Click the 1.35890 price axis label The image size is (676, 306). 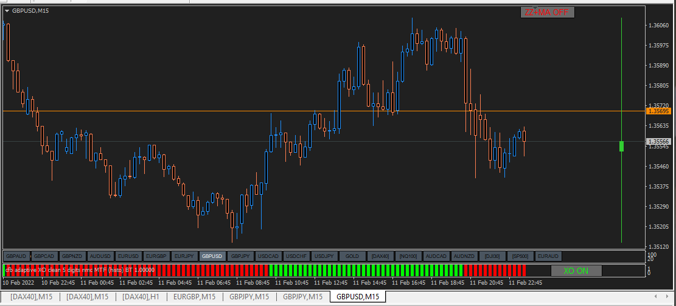click(x=658, y=66)
